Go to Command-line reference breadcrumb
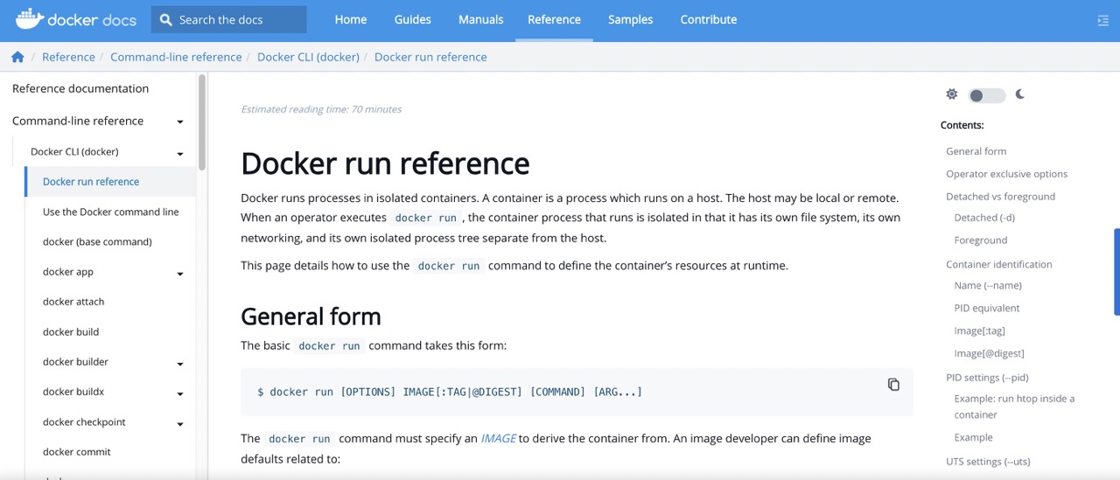This screenshot has height=480, width=1120. (x=176, y=57)
